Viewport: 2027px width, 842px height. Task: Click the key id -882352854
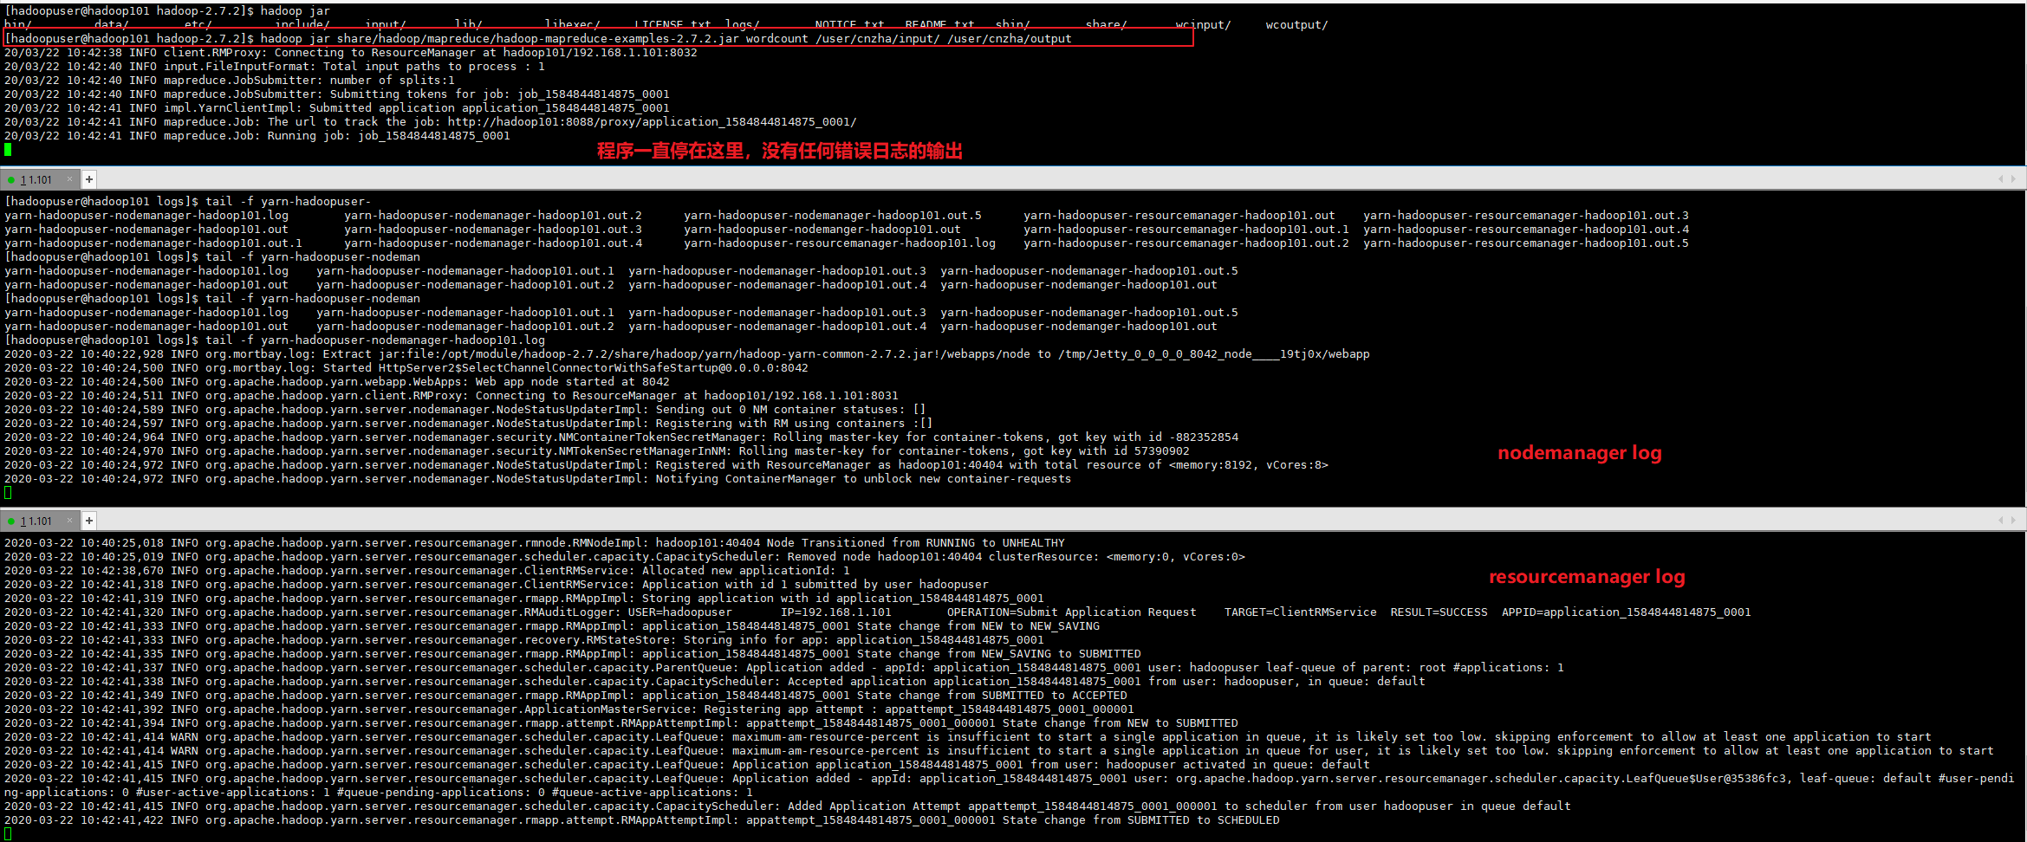click(x=1204, y=437)
